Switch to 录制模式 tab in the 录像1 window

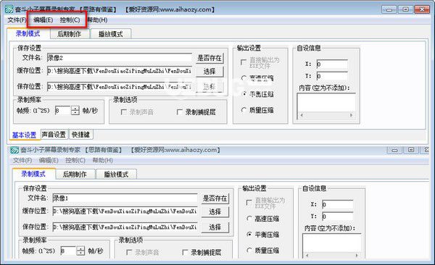[x=33, y=174]
